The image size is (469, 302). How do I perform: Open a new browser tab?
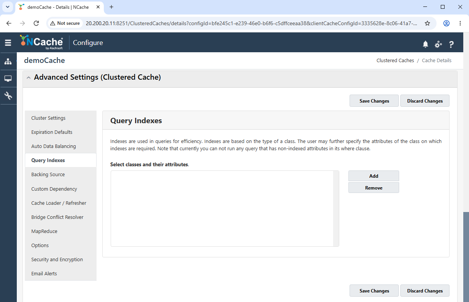111,7
